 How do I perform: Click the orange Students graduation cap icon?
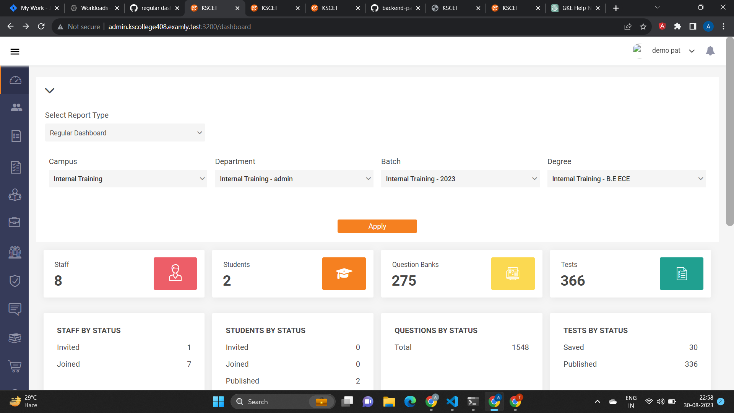click(x=344, y=273)
